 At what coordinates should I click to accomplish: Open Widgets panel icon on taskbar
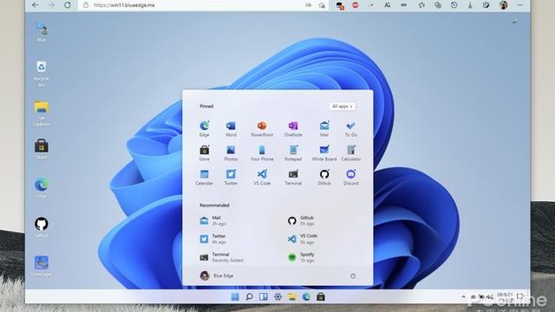click(264, 296)
